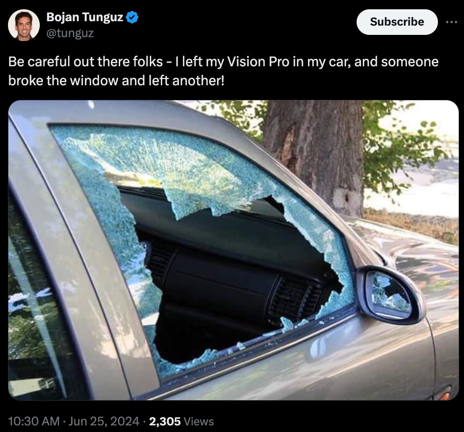This screenshot has height=432, width=464.
Task: Visit the @tunguz handle link
Action: coord(70,33)
